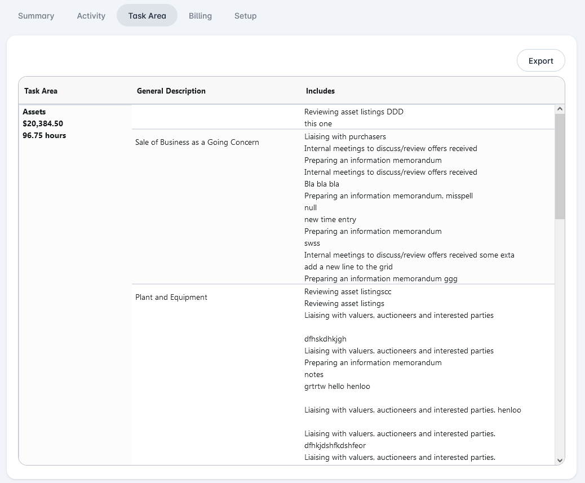
Task: Click the scrollbar down arrow
Action: click(x=560, y=460)
